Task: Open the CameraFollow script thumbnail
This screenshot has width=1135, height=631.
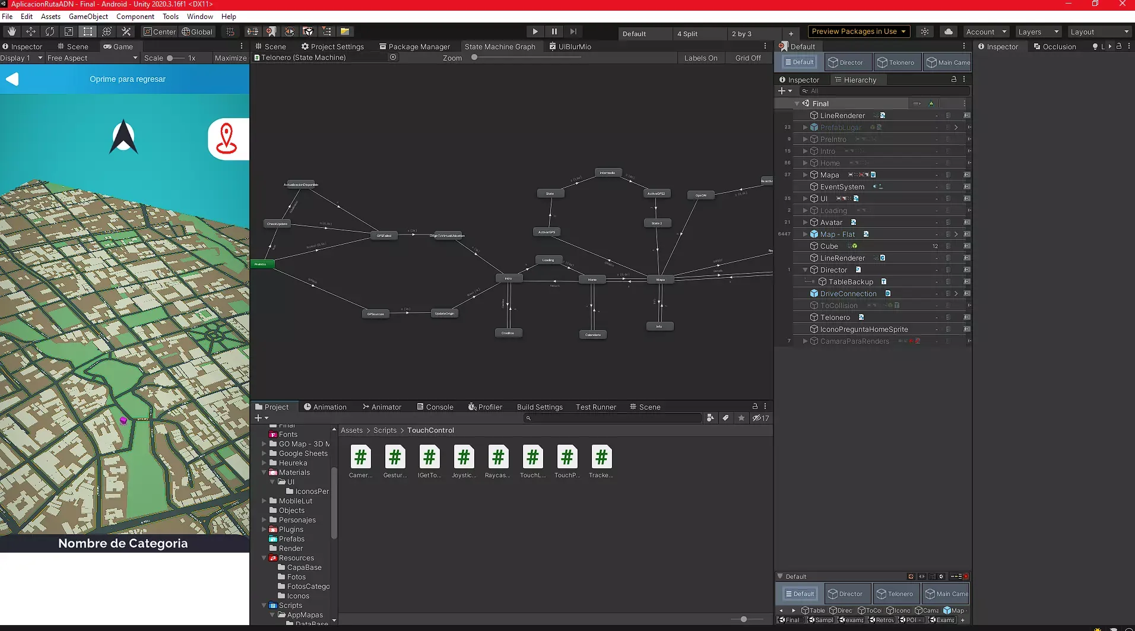Action: pos(360,461)
